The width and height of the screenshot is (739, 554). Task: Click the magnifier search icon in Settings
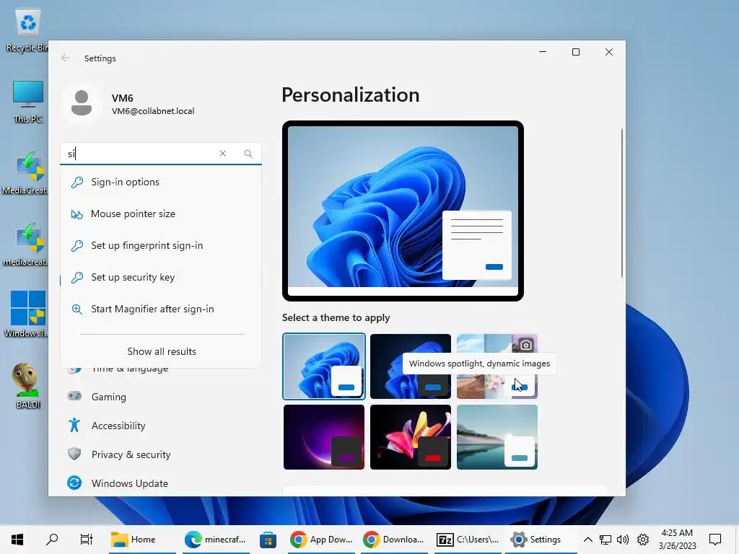[x=248, y=154]
